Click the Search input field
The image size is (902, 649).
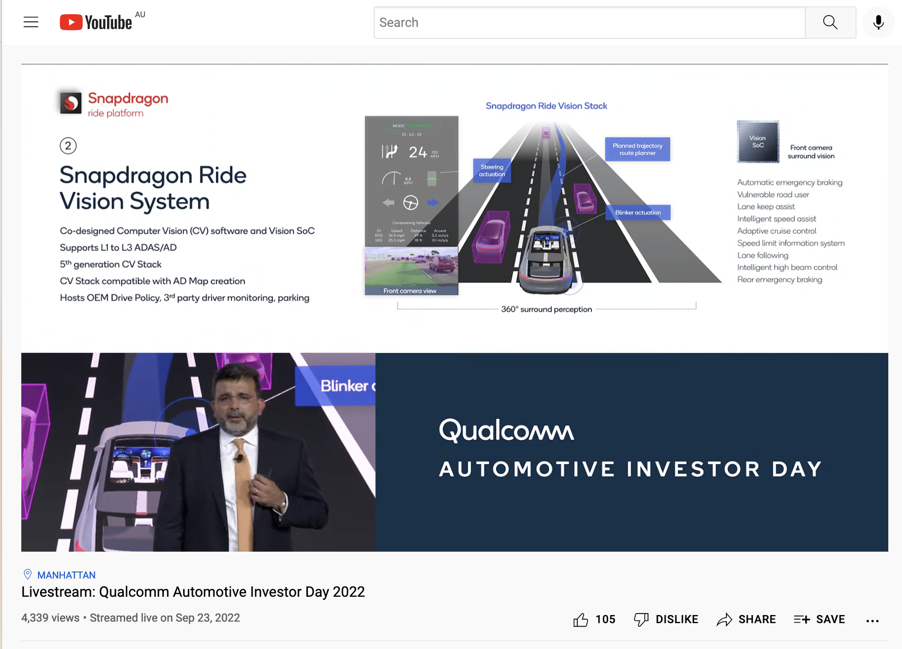tap(589, 22)
